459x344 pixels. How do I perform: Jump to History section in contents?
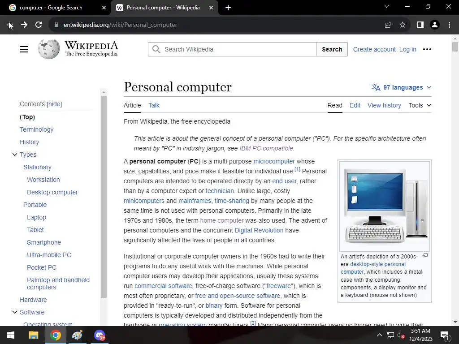tap(29, 142)
